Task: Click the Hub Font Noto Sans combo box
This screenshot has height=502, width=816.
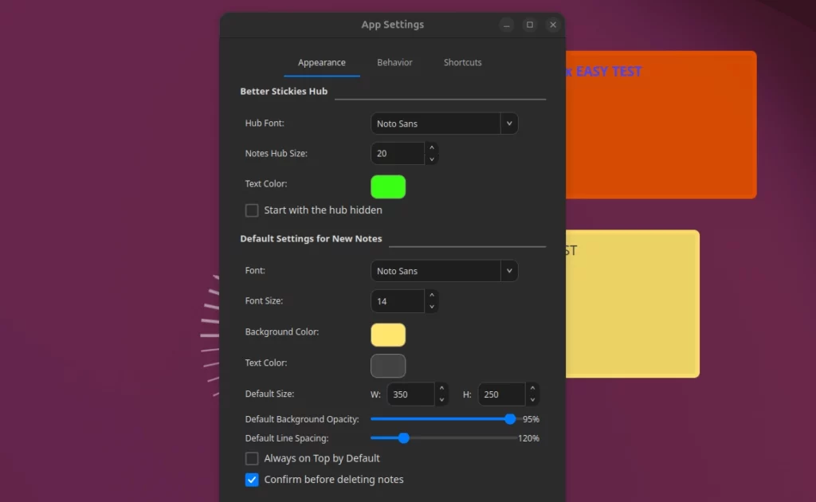Action: [444, 124]
